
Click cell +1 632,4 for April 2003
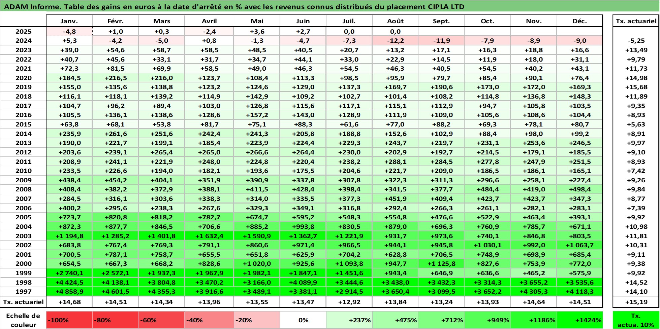pyautogui.click(x=209, y=236)
